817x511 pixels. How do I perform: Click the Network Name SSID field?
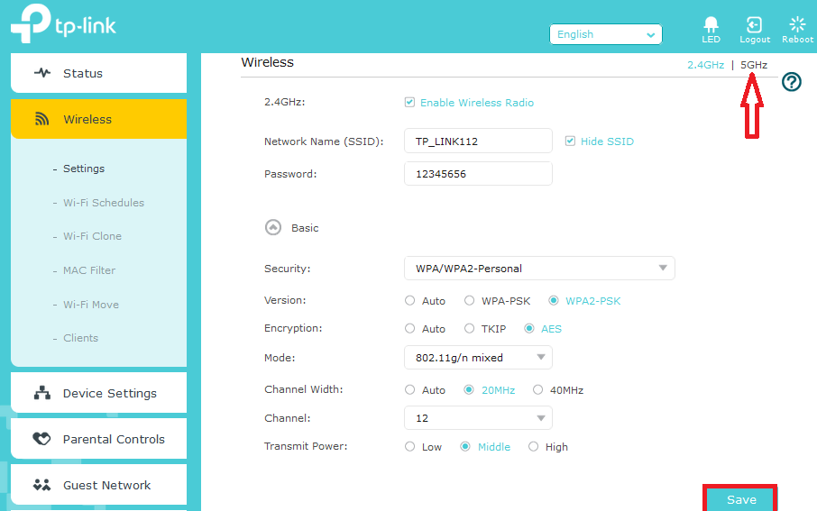[x=478, y=141]
